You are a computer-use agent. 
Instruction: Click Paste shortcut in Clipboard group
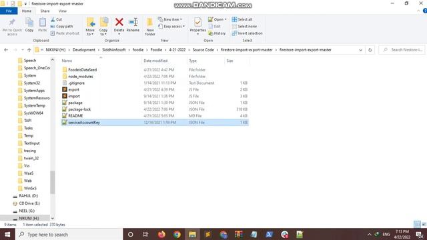click(x=65, y=33)
